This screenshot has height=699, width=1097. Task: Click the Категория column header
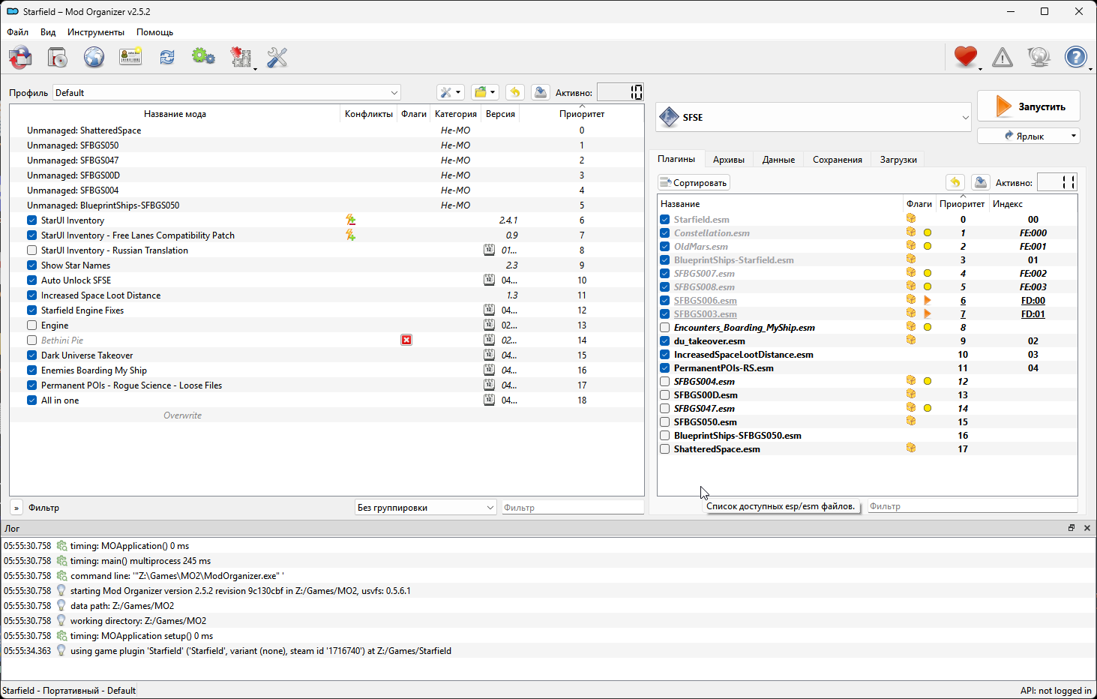[456, 114]
